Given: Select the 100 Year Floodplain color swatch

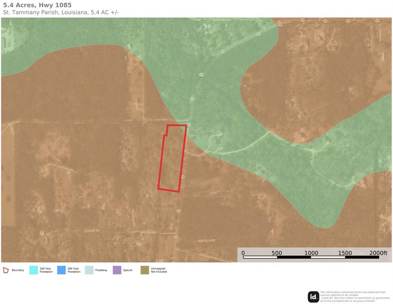Looking at the screenshot, I should [34, 270].
